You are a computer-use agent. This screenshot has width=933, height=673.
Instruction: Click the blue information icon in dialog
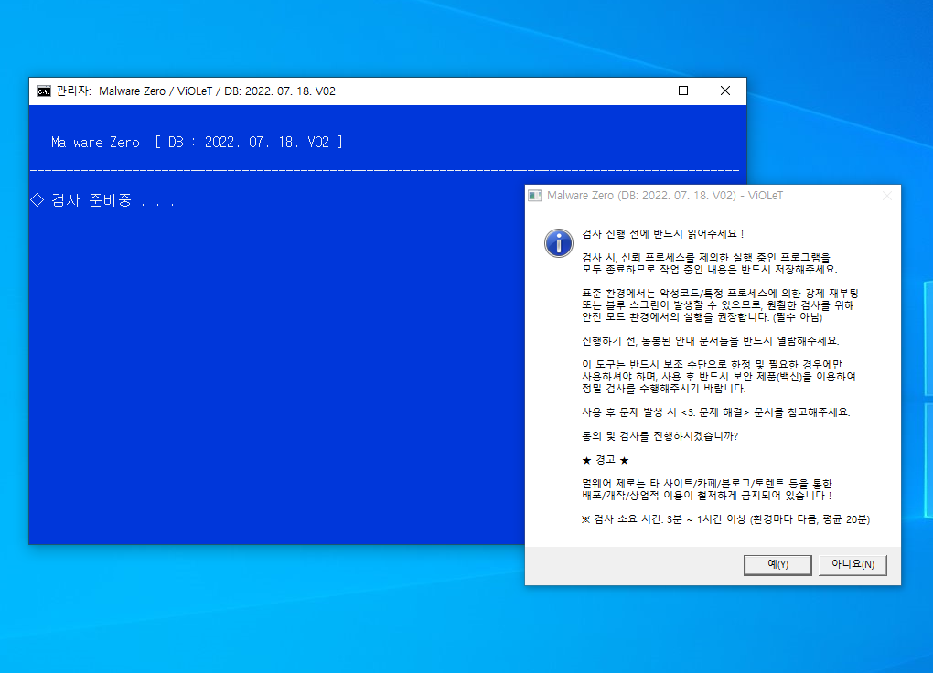(559, 243)
